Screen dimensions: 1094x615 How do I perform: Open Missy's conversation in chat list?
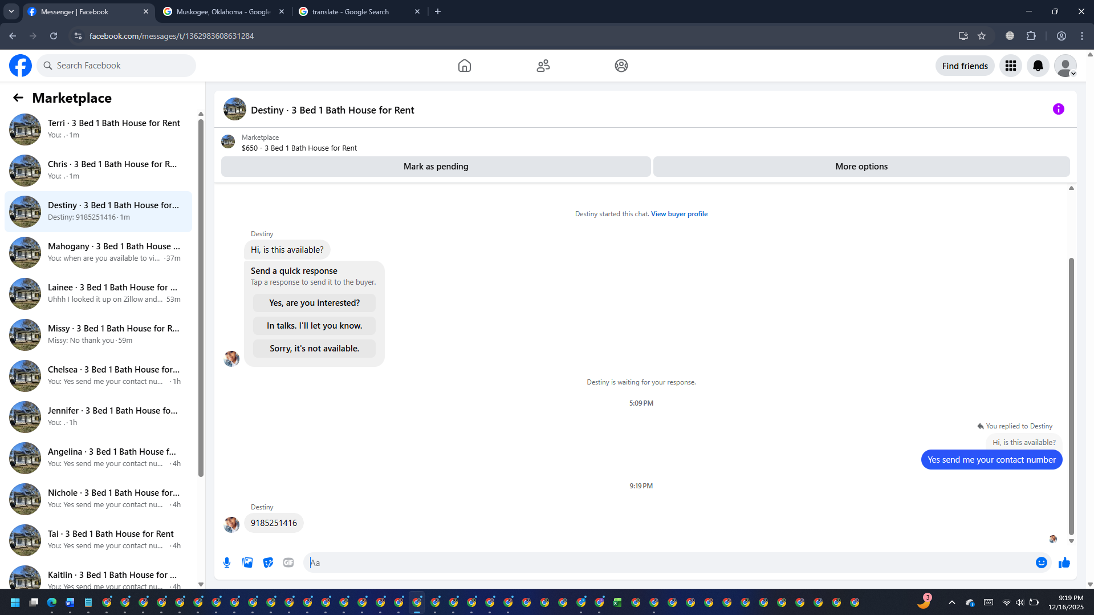98,335
